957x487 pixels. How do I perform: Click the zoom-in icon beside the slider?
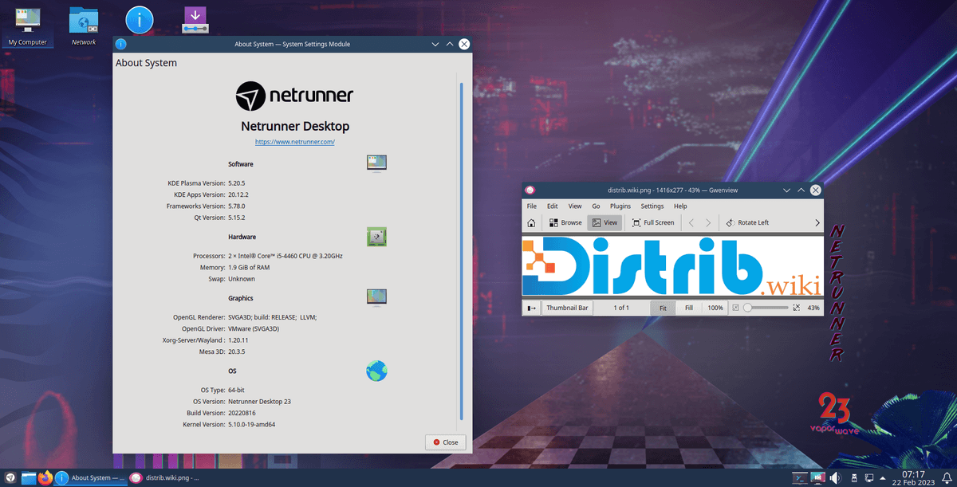pyautogui.click(x=797, y=308)
